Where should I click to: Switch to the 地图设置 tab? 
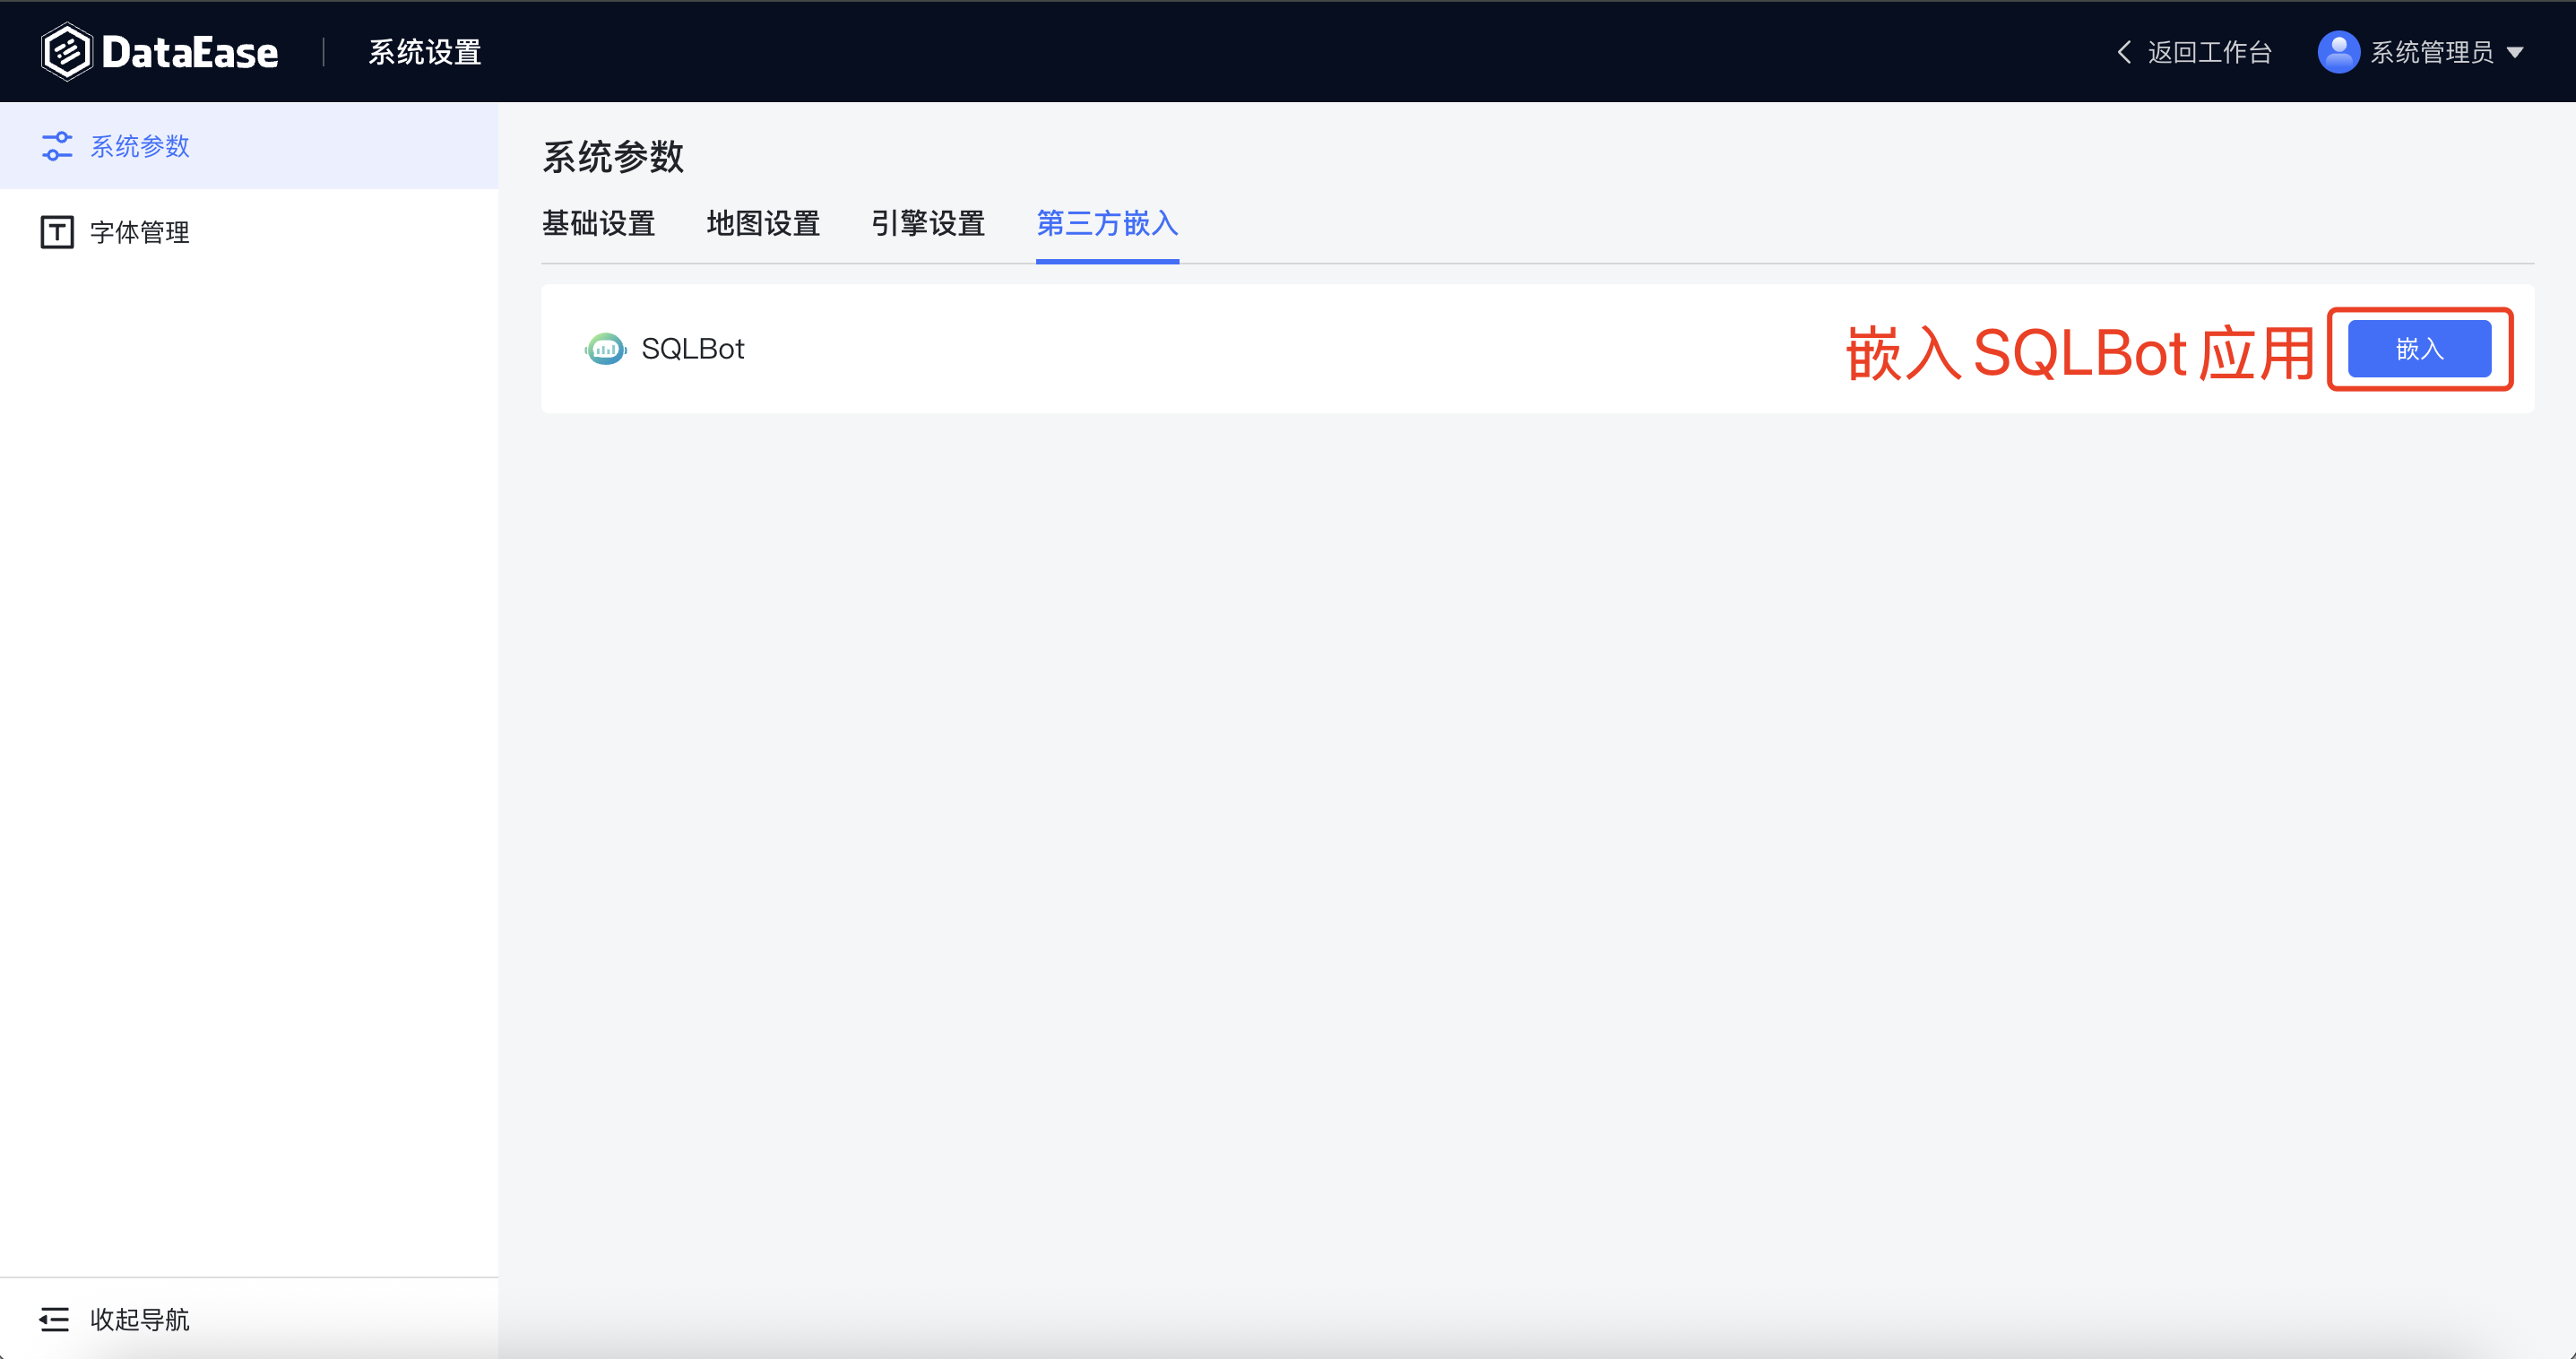click(763, 223)
